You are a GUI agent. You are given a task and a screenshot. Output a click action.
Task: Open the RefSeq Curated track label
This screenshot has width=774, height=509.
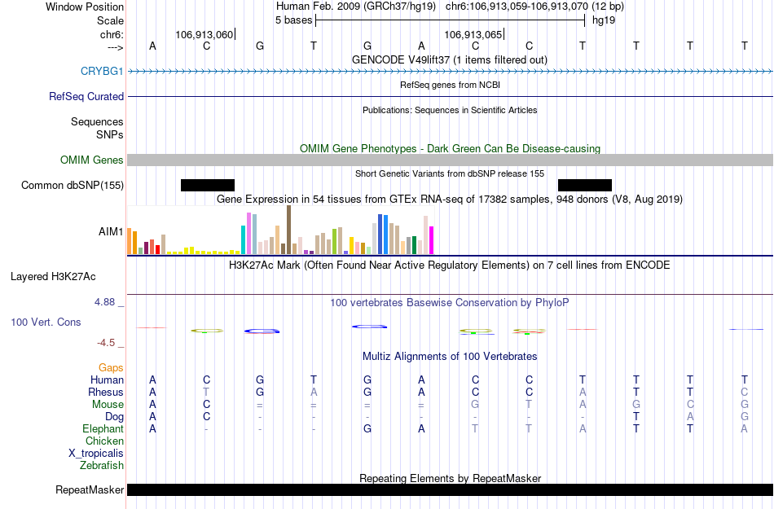pyautogui.click(x=86, y=96)
